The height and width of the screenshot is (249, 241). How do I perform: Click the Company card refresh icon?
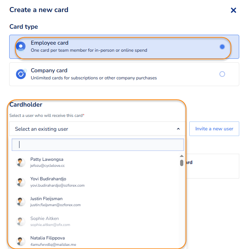pos(21,74)
